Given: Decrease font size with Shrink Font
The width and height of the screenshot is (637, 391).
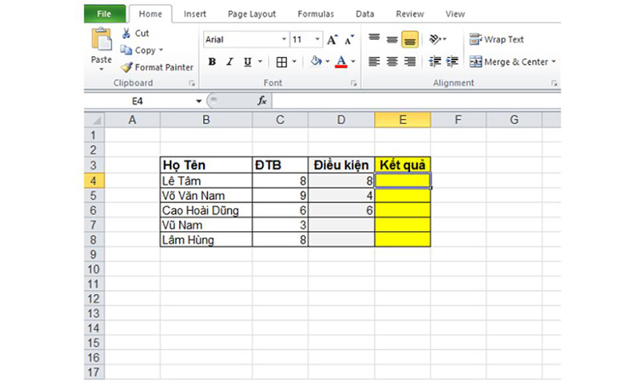Looking at the screenshot, I should (x=349, y=40).
